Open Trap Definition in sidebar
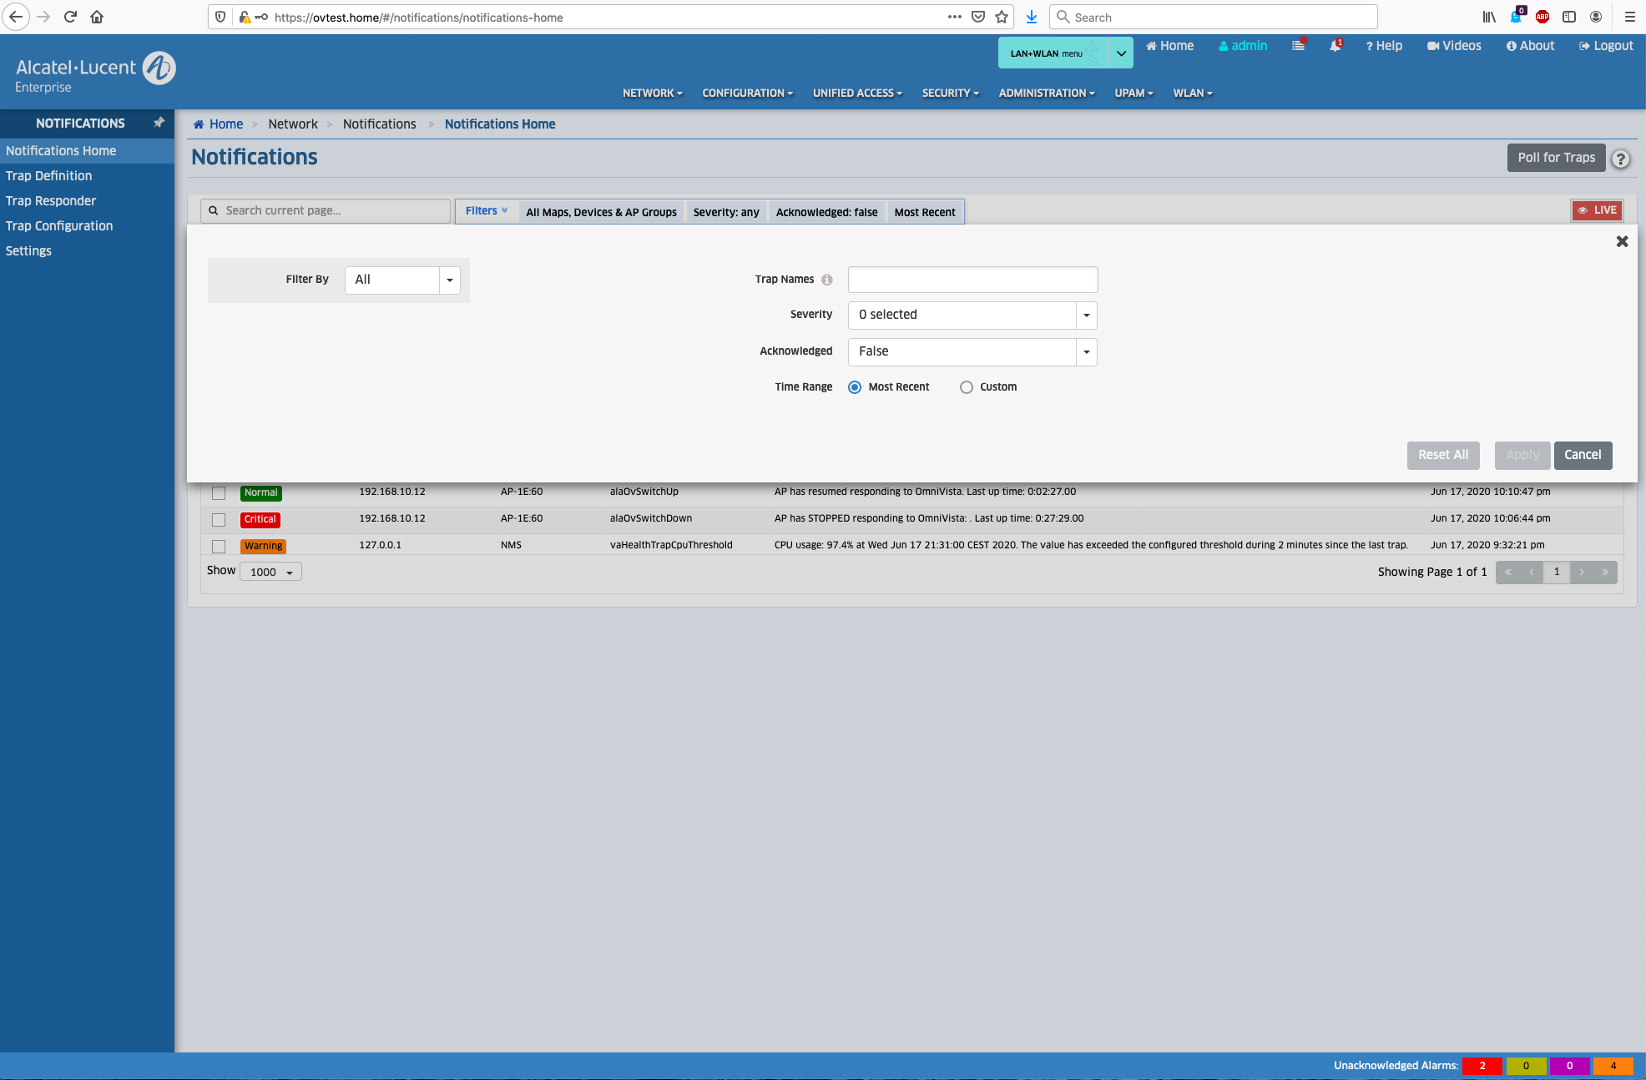This screenshot has height=1080, width=1646. click(48, 175)
